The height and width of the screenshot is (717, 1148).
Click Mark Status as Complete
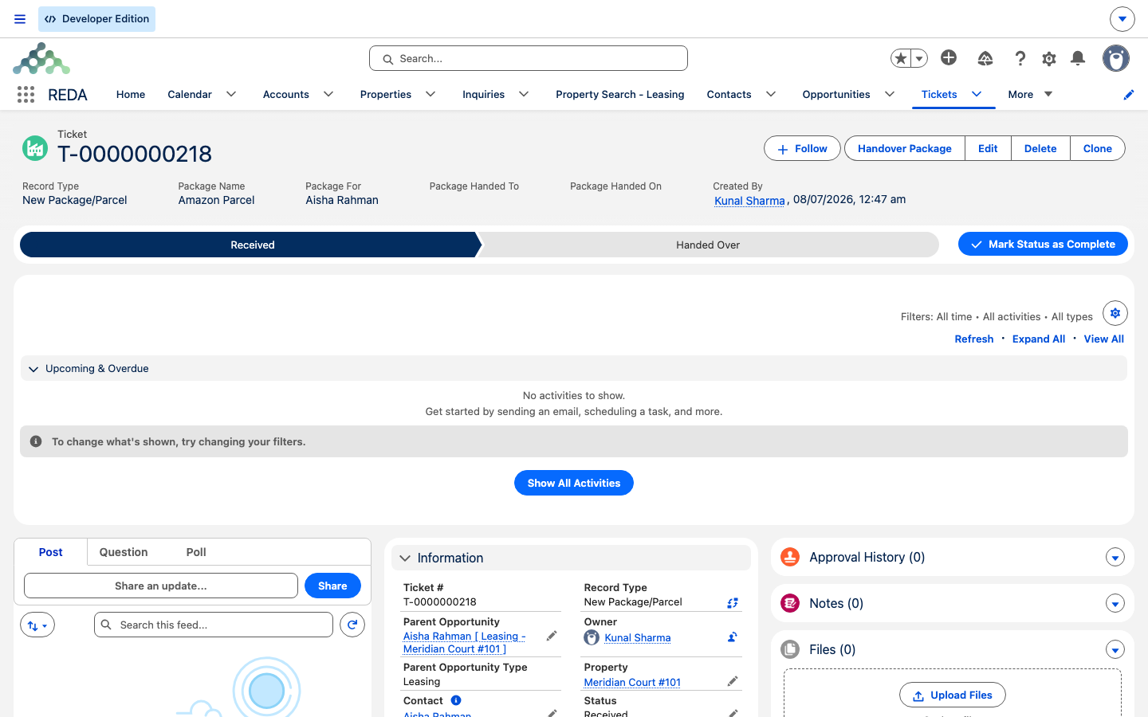point(1043,244)
